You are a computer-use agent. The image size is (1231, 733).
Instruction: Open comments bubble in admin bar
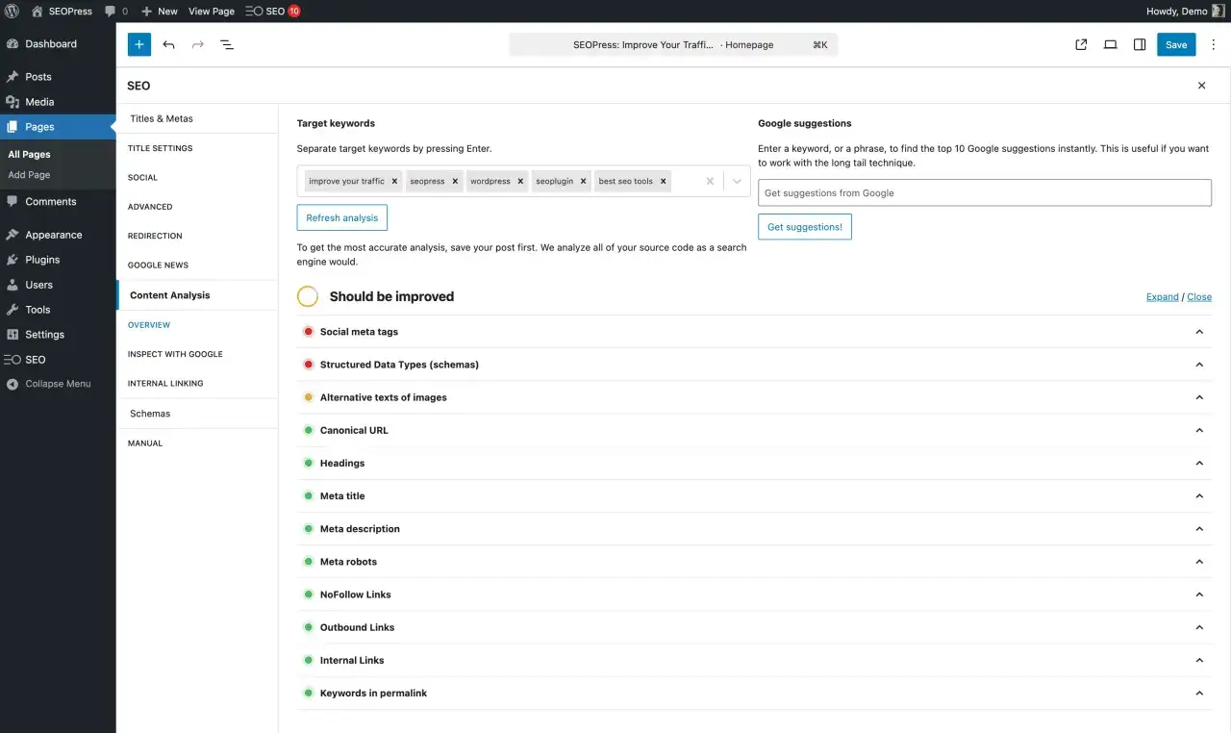[116, 11]
